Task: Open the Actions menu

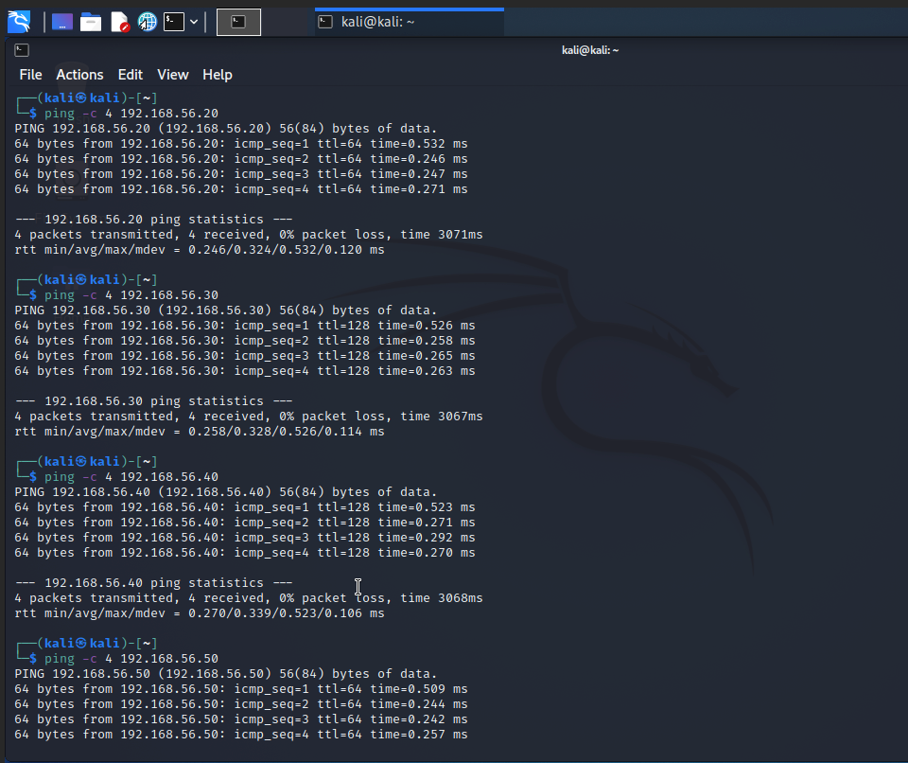Action: (x=79, y=75)
